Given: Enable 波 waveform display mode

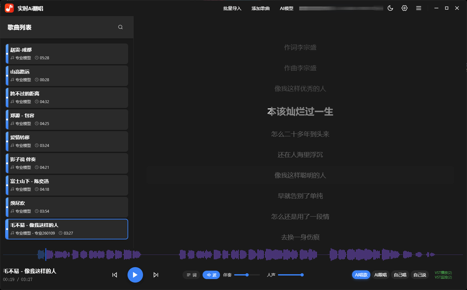Looking at the screenshot, I should (211, 275).
